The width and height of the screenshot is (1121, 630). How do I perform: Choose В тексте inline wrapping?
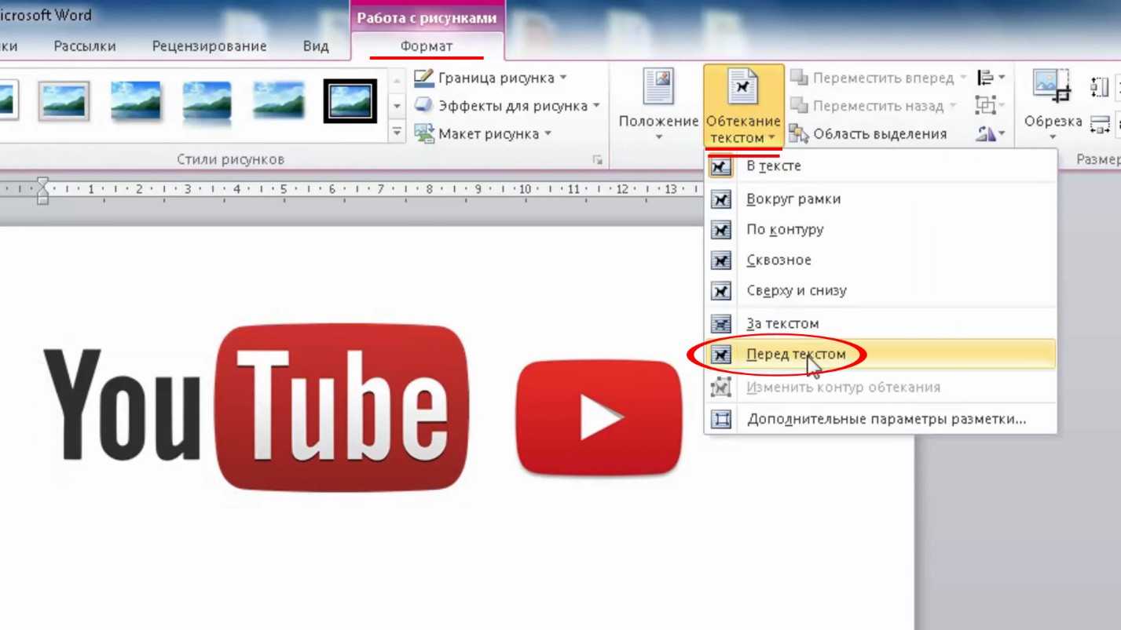pyautogui.click(x=880, y=166)
